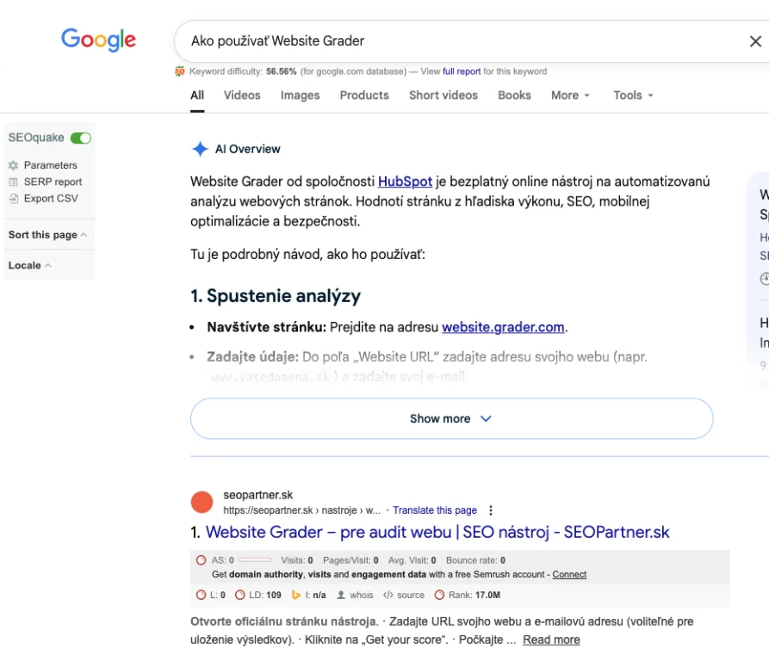Screen dimensions: 769x661
Task: Clear the search box with X icon
Action: click(755, 41)
